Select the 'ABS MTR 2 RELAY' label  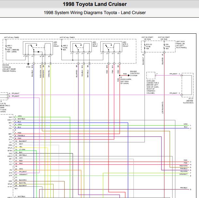125,44
